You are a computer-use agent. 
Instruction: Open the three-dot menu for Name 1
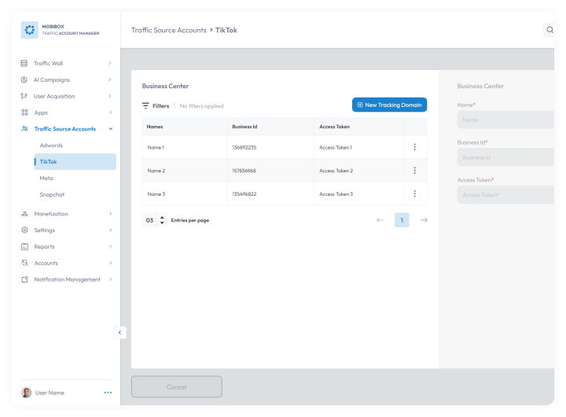(414, 147)
